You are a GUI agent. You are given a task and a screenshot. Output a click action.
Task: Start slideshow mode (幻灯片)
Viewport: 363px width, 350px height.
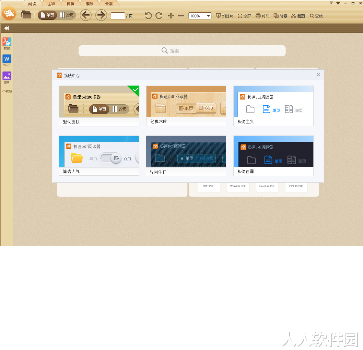(x=225, y=16)
